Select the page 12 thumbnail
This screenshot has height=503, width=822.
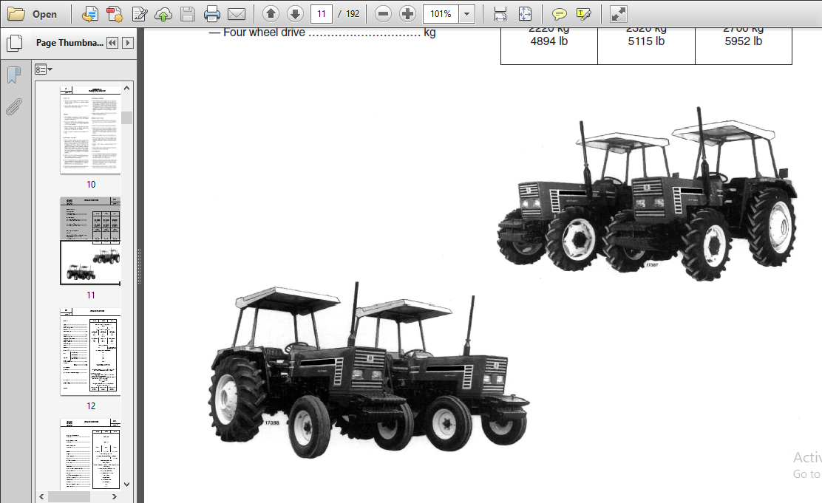click(x=90, y=352)
